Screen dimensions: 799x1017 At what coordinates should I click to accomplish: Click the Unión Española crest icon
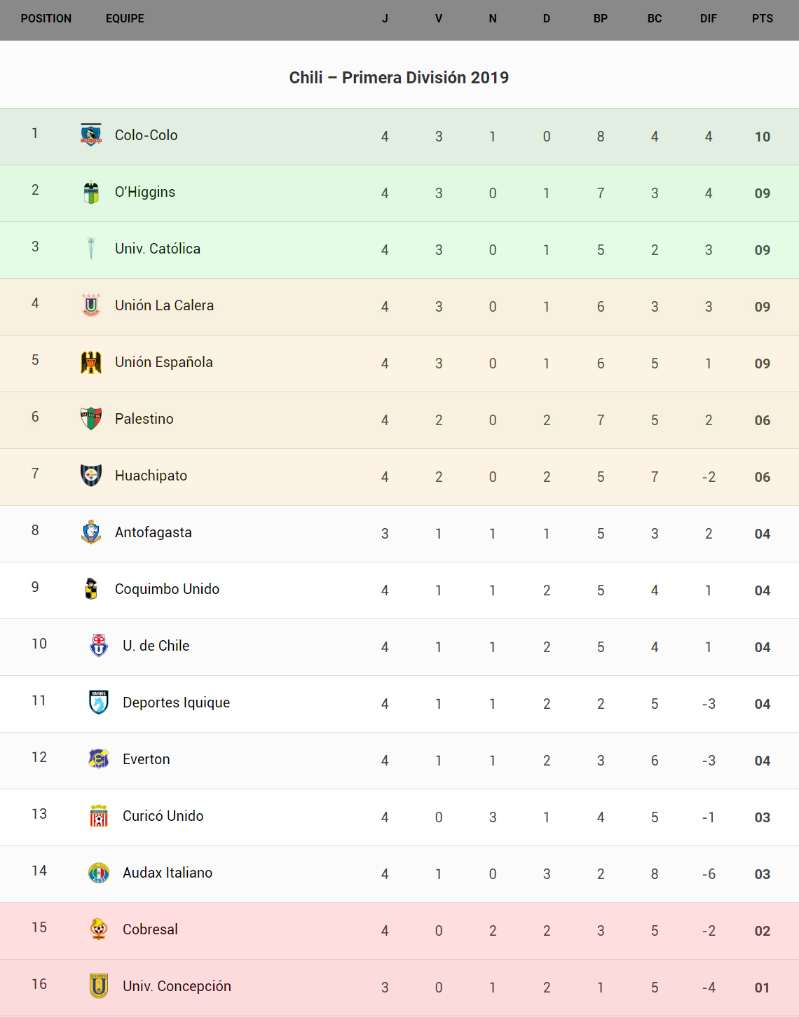pyautogui.click(x=91, y=362)
